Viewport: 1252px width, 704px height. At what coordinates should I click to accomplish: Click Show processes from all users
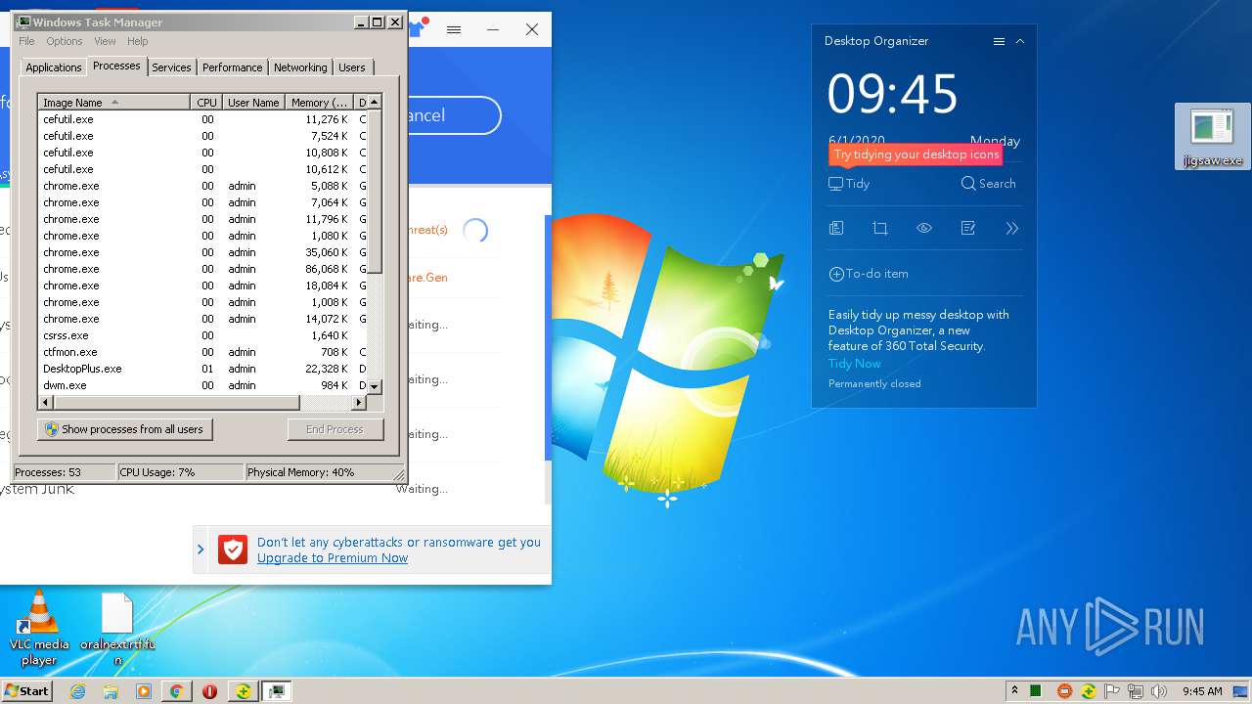coord(124,429)
